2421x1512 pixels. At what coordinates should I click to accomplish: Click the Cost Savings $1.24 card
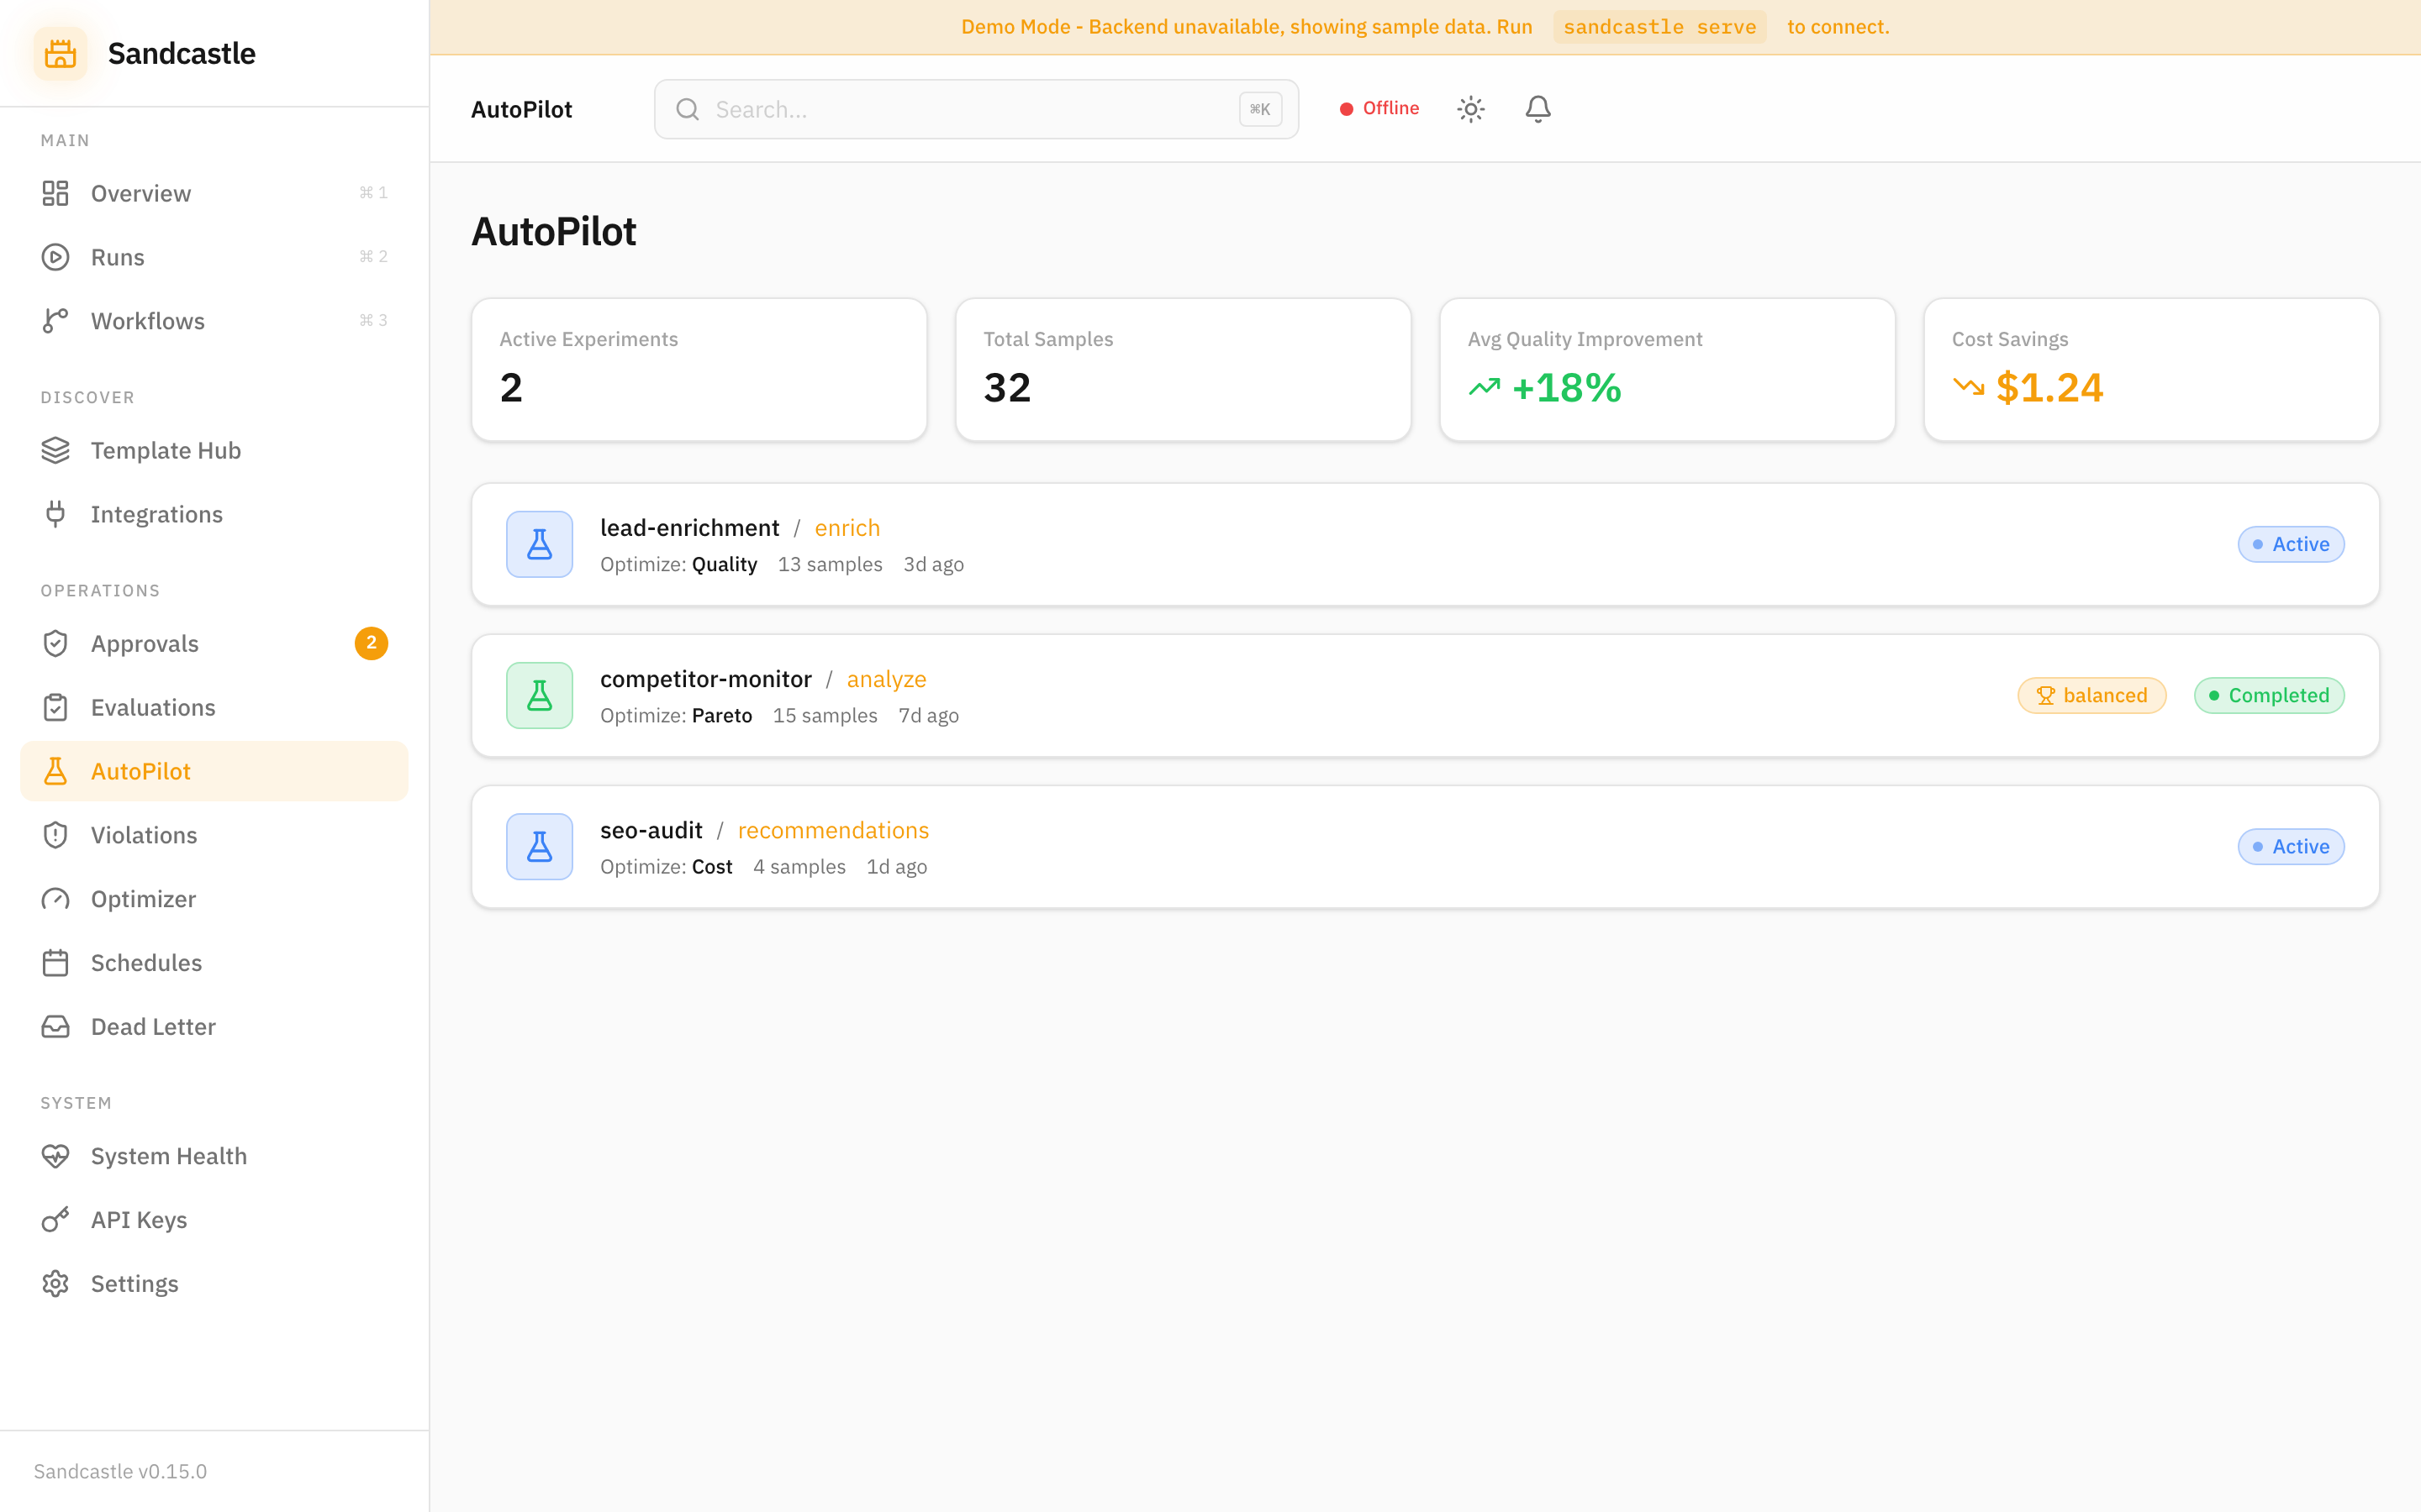(x=2149, y=369)
